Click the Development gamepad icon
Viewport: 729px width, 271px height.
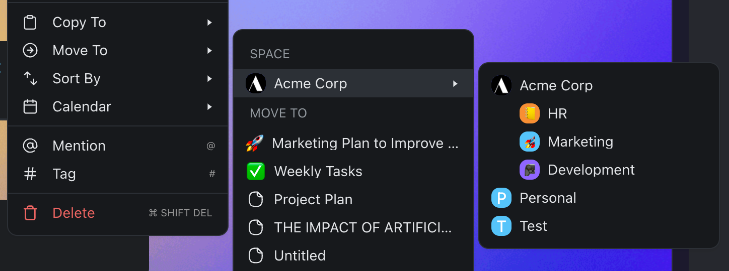[x=529, y=170]
